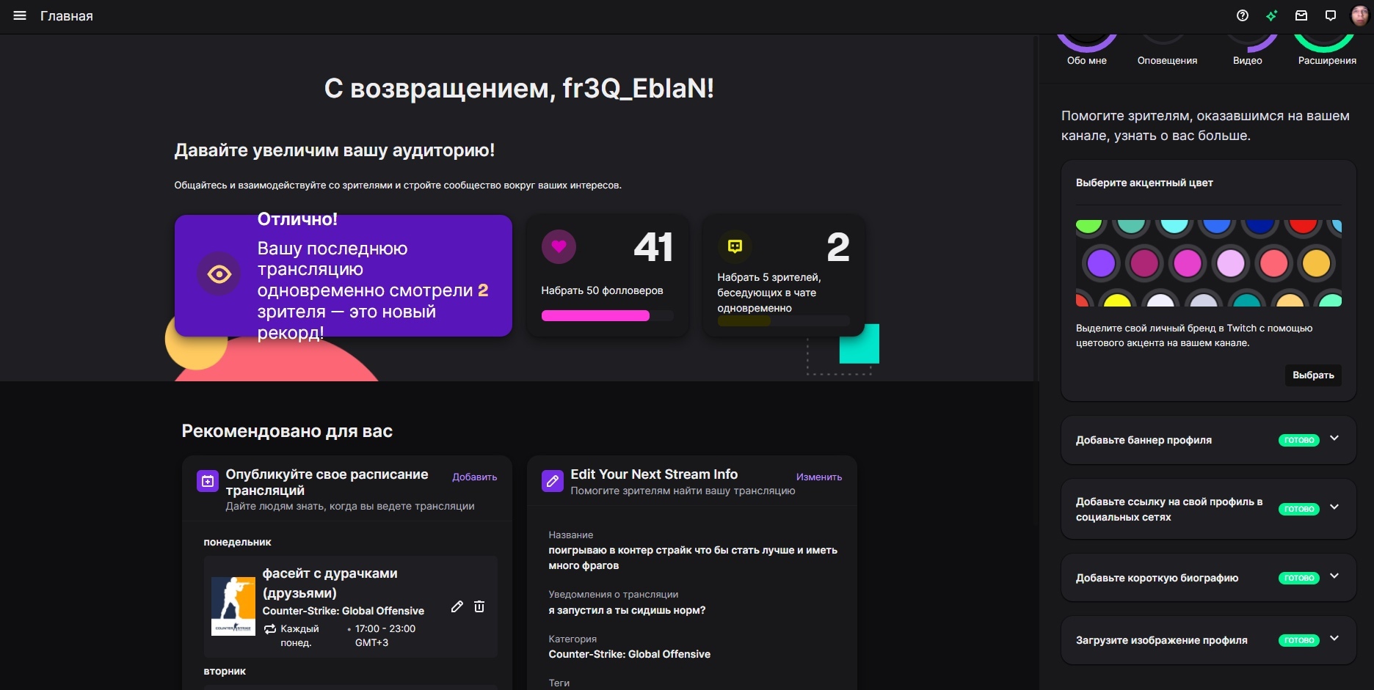The height and width of the screenshot is (690, 1374).
Task: Click the category value 'Counter-Strike: Global Offensive' in stream info
Action: [630, 654]
